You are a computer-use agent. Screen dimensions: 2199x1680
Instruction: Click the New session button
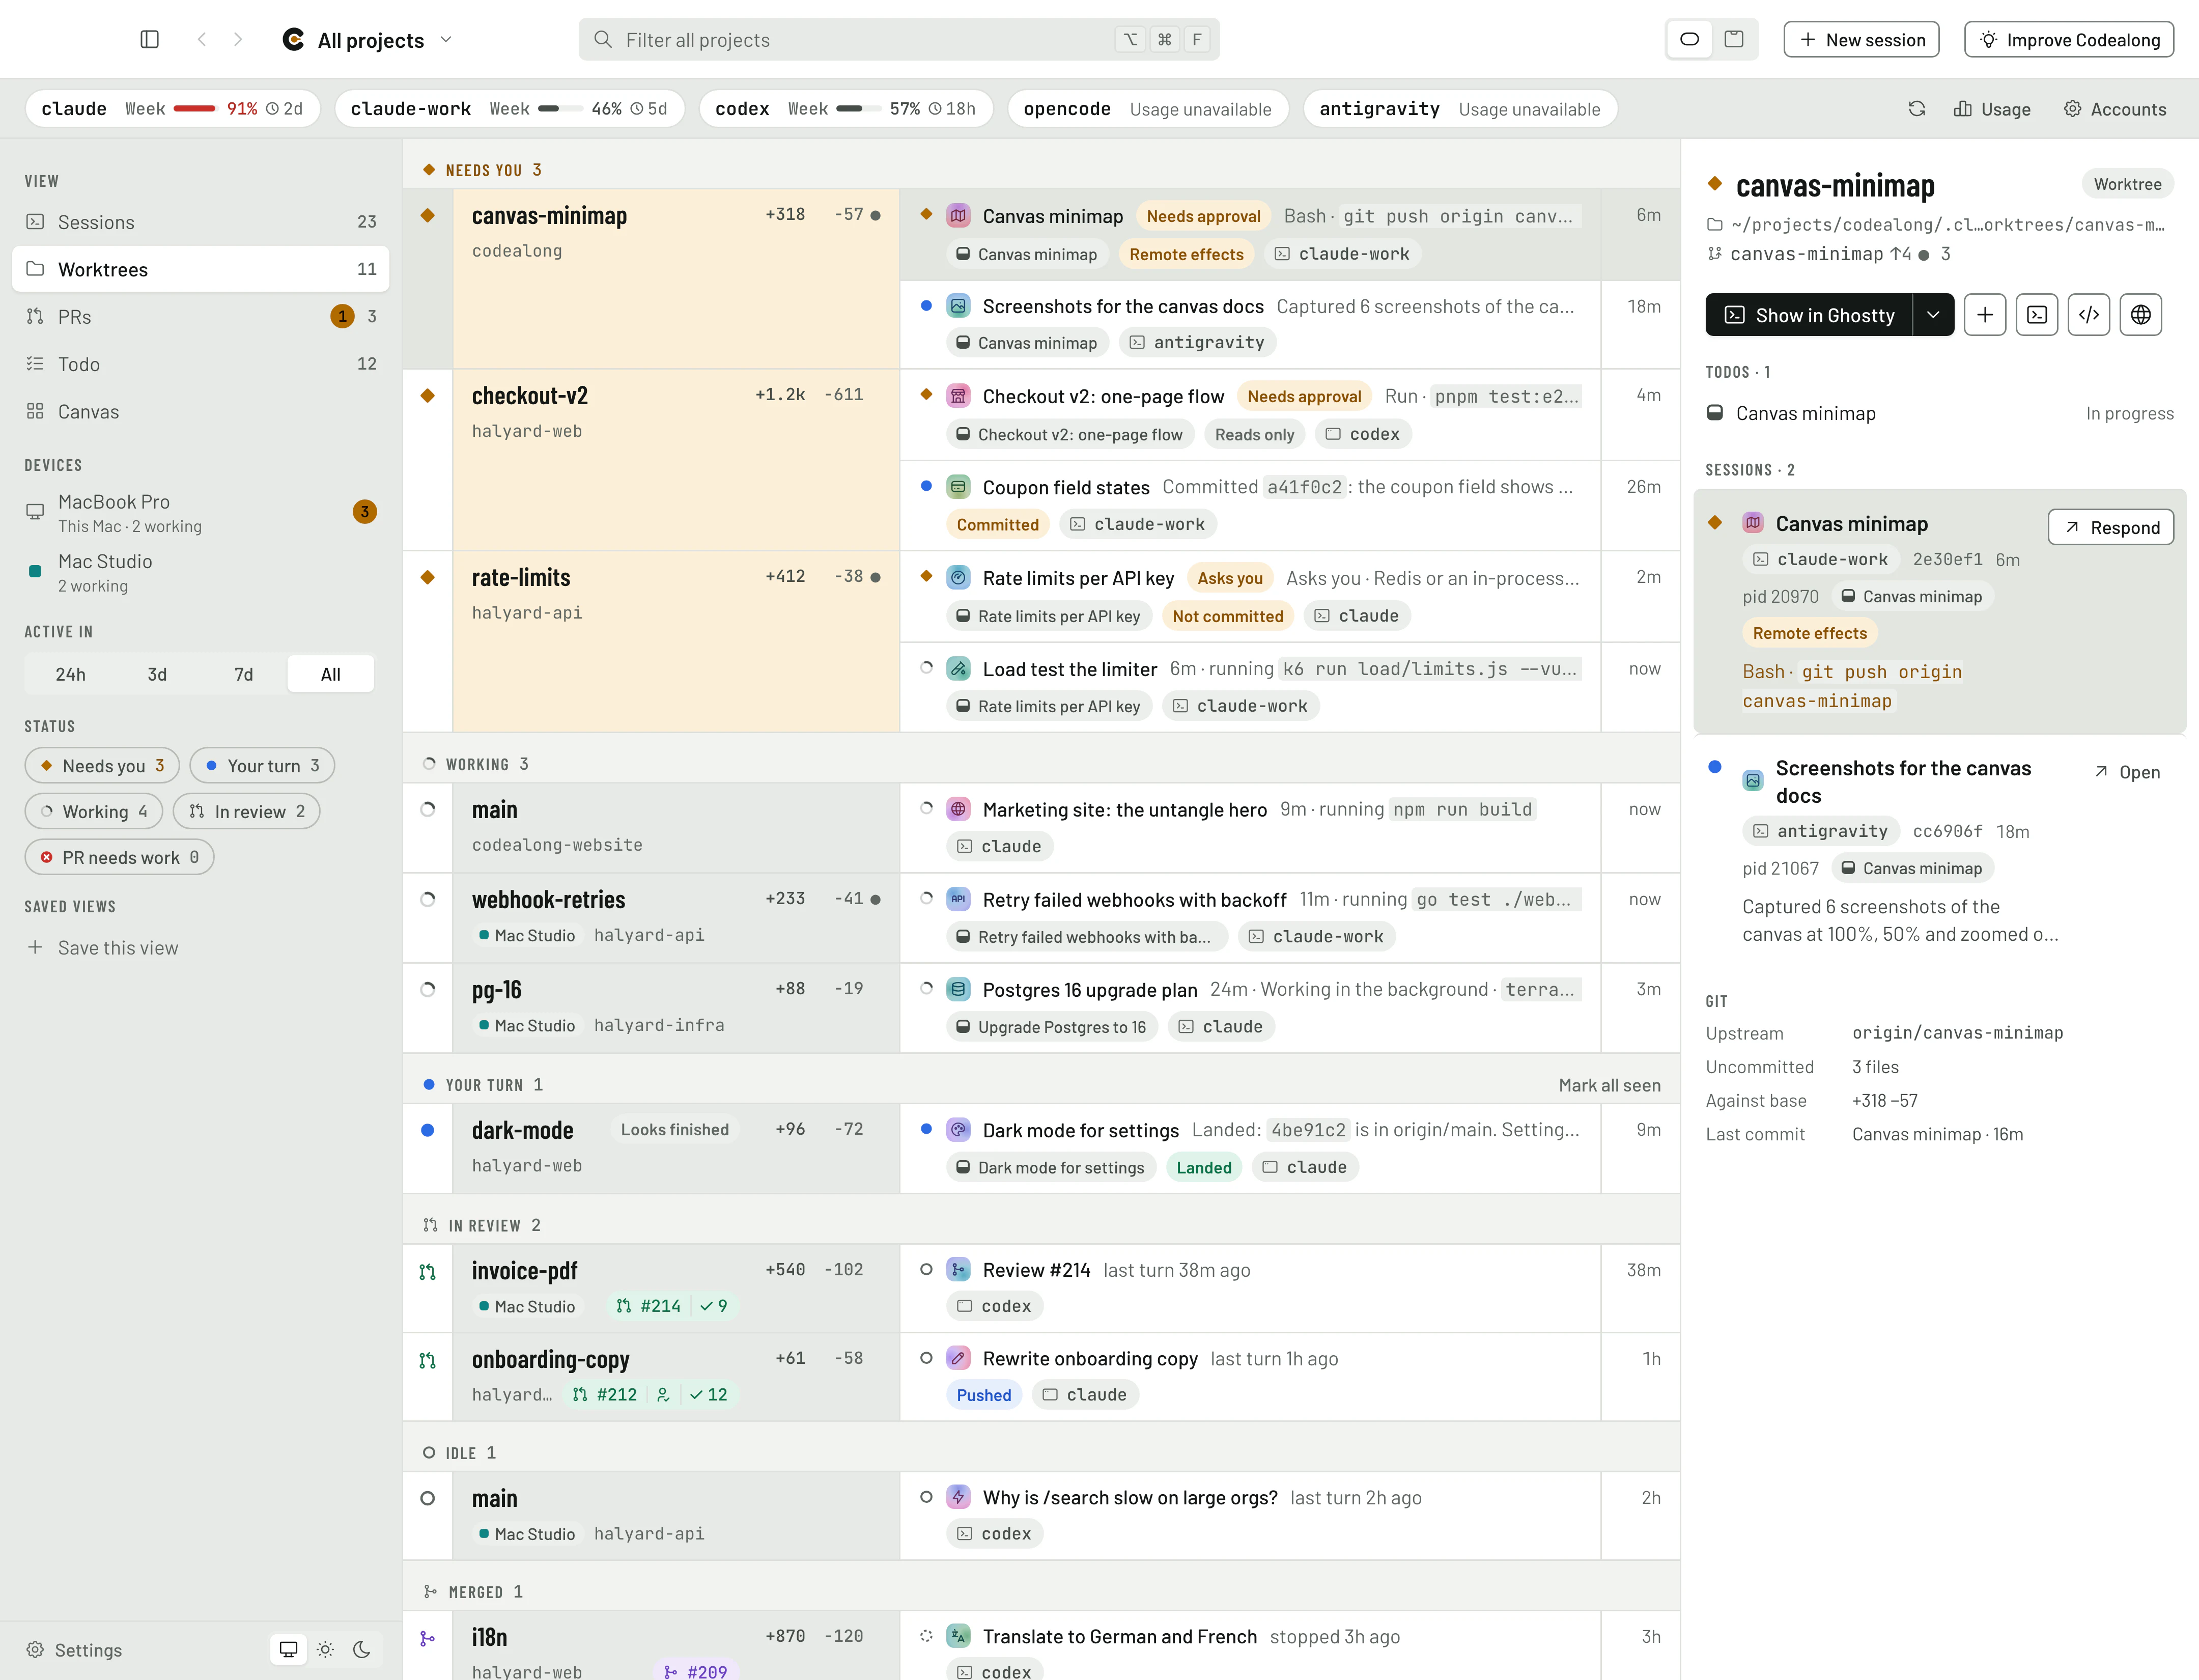tap(1861, 39)
